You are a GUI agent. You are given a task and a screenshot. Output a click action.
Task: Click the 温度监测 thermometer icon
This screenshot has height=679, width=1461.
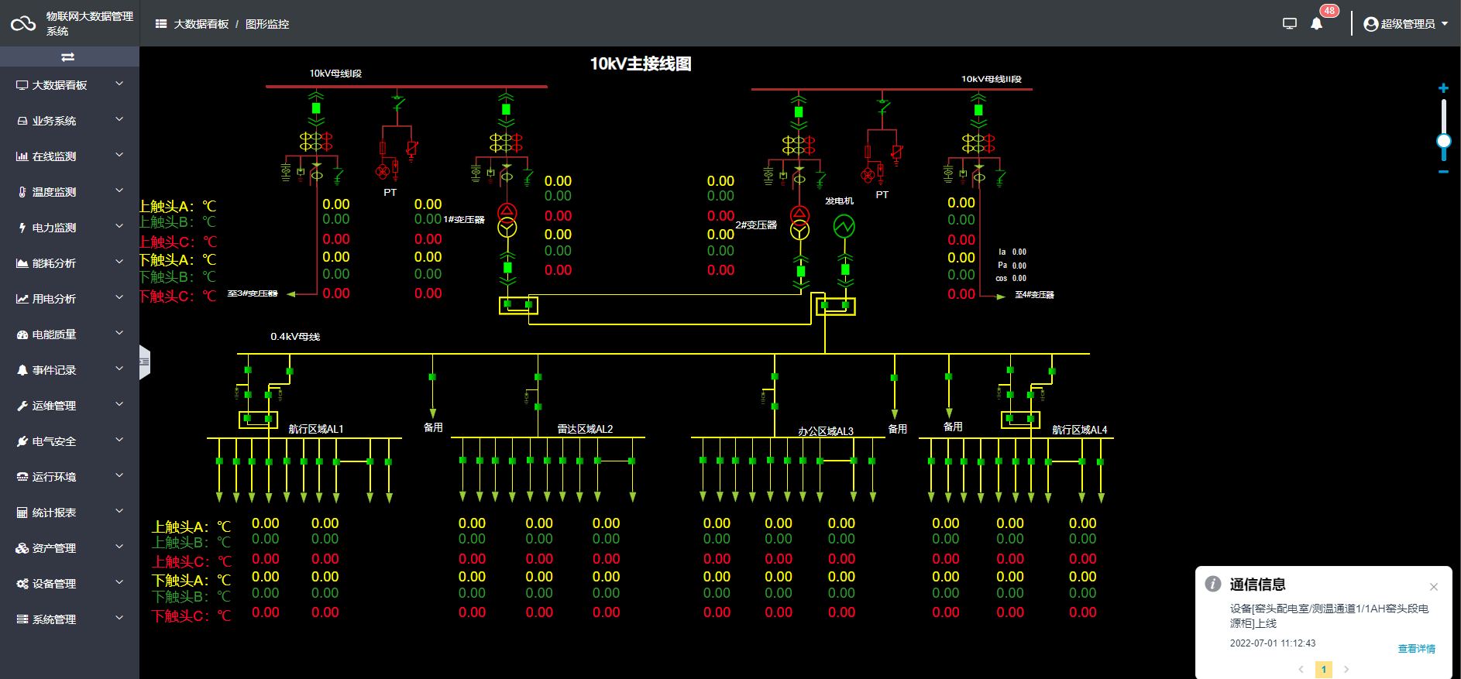coord(22,192)
